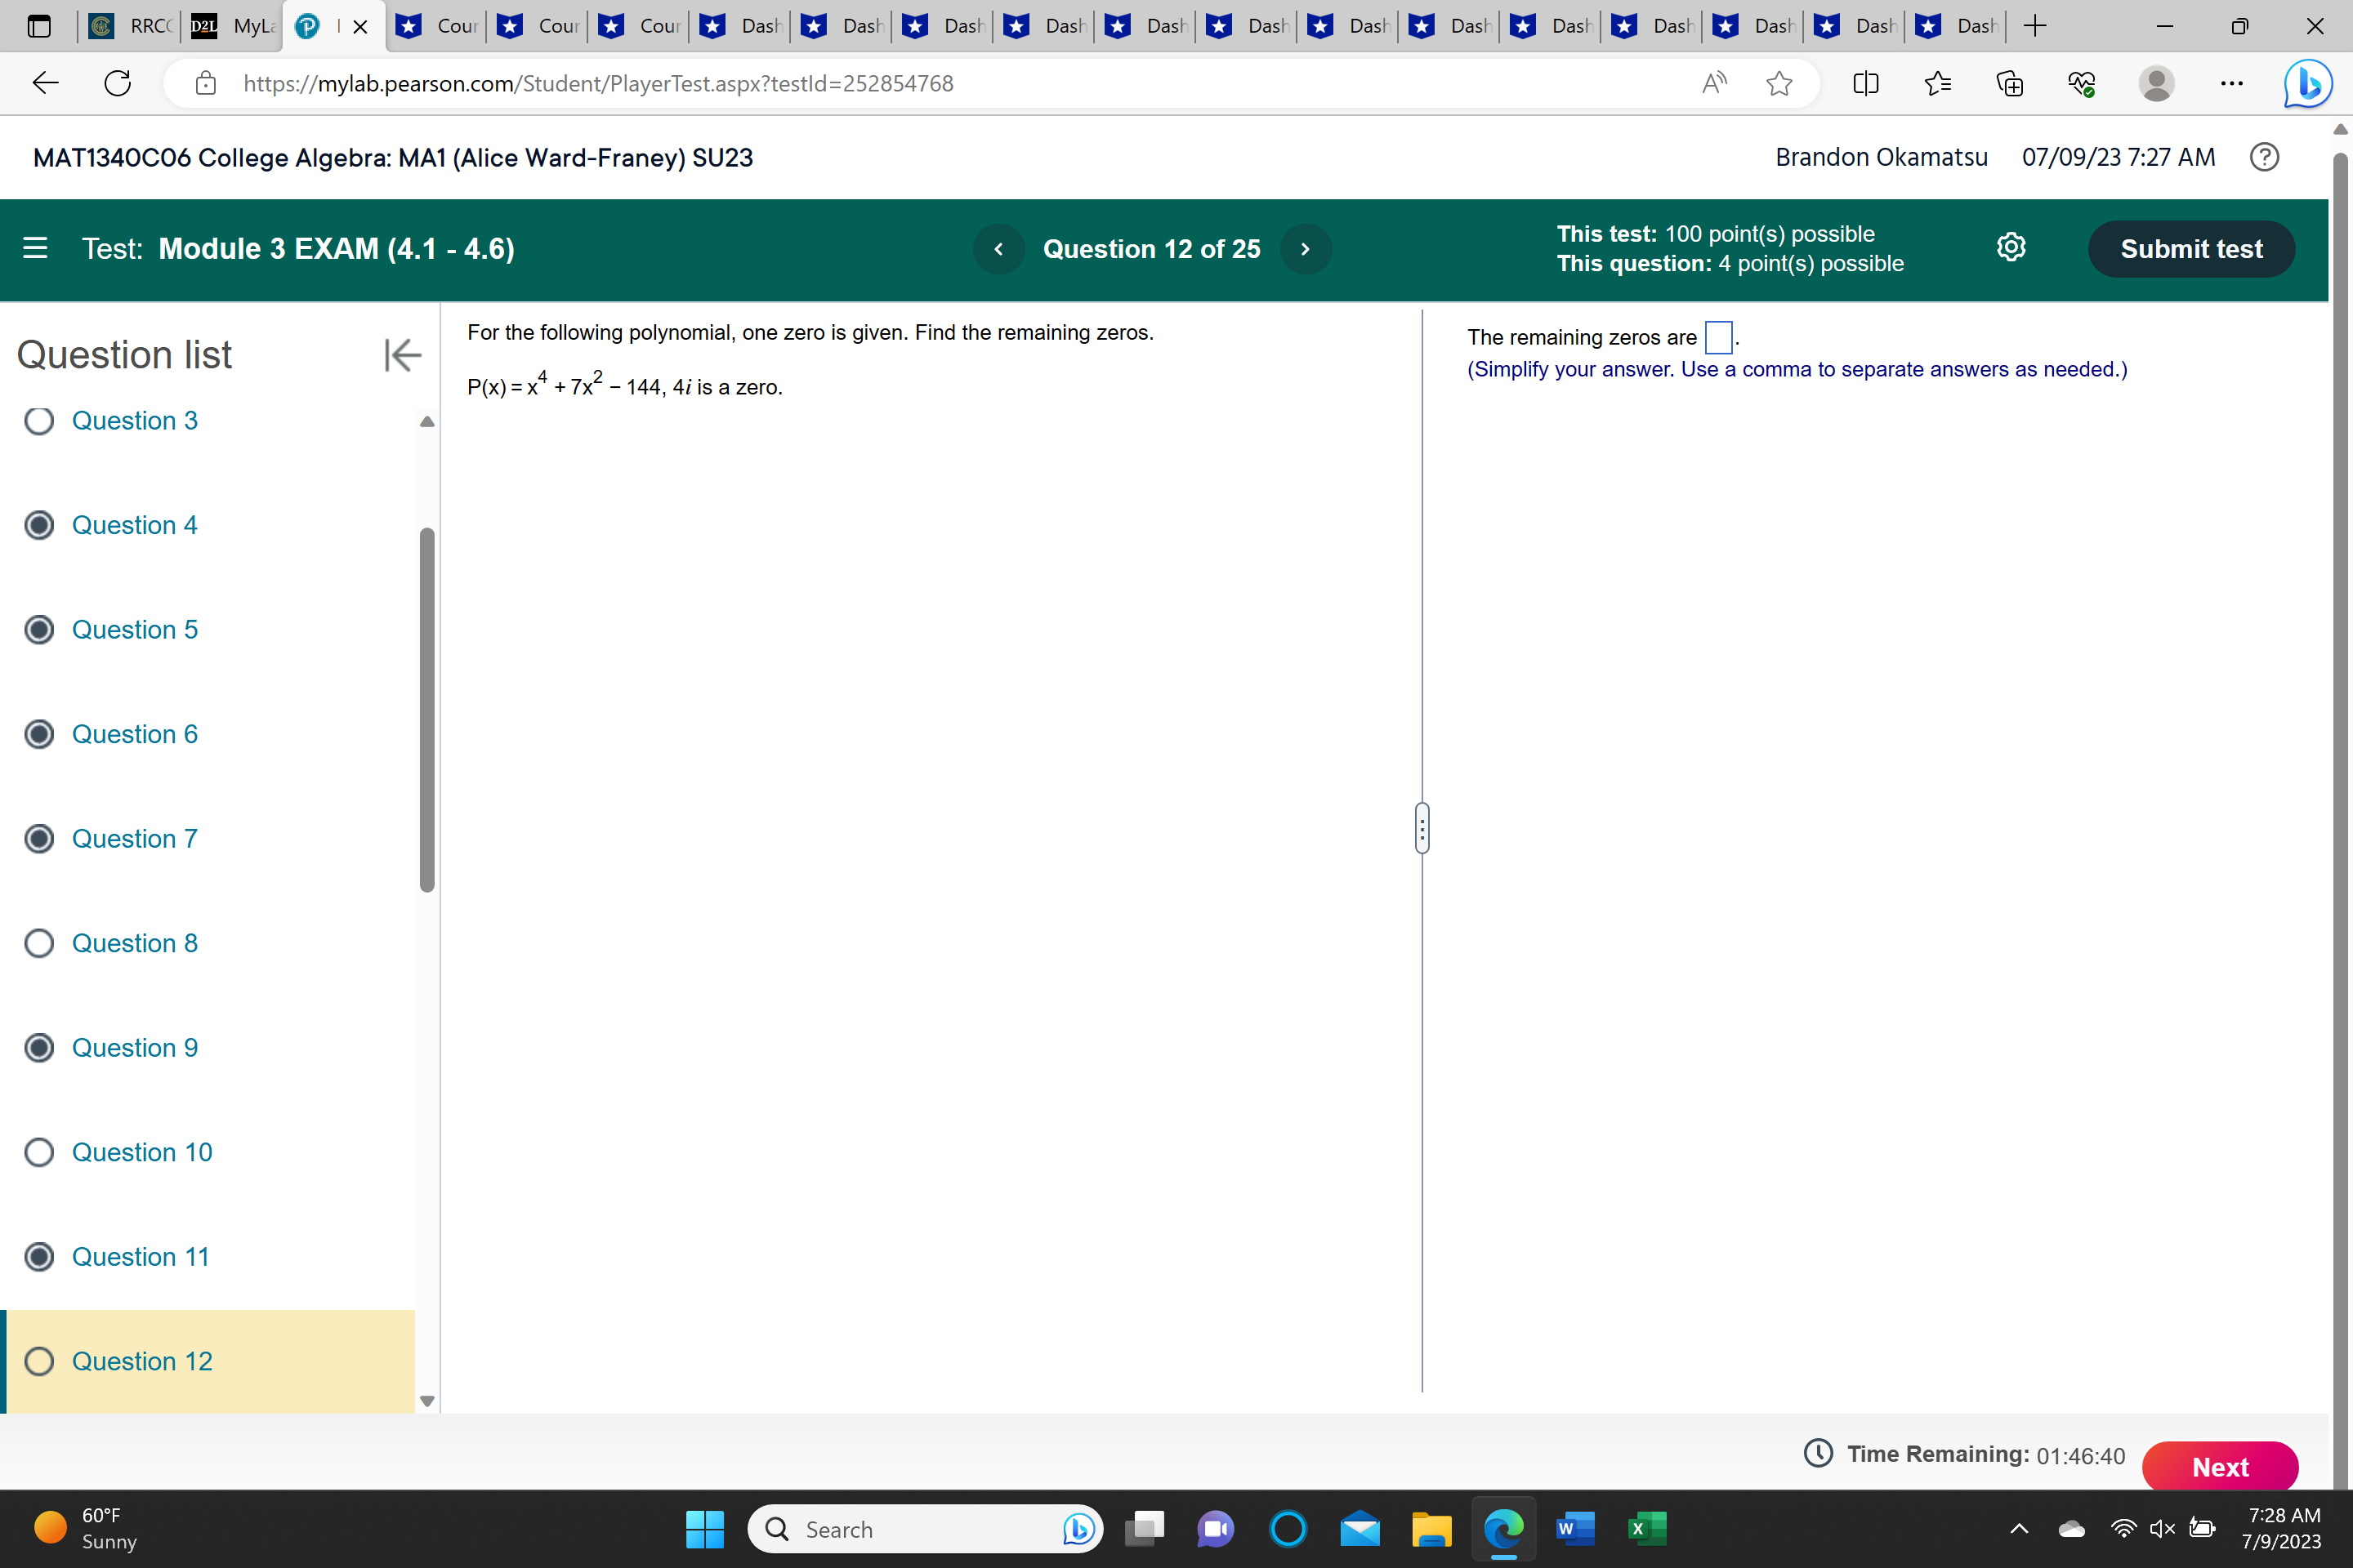Go to the previous question with the chevron
The width and height of the screenshot is (2353, 1568).
pyautogui.click(x=998, y=248)
